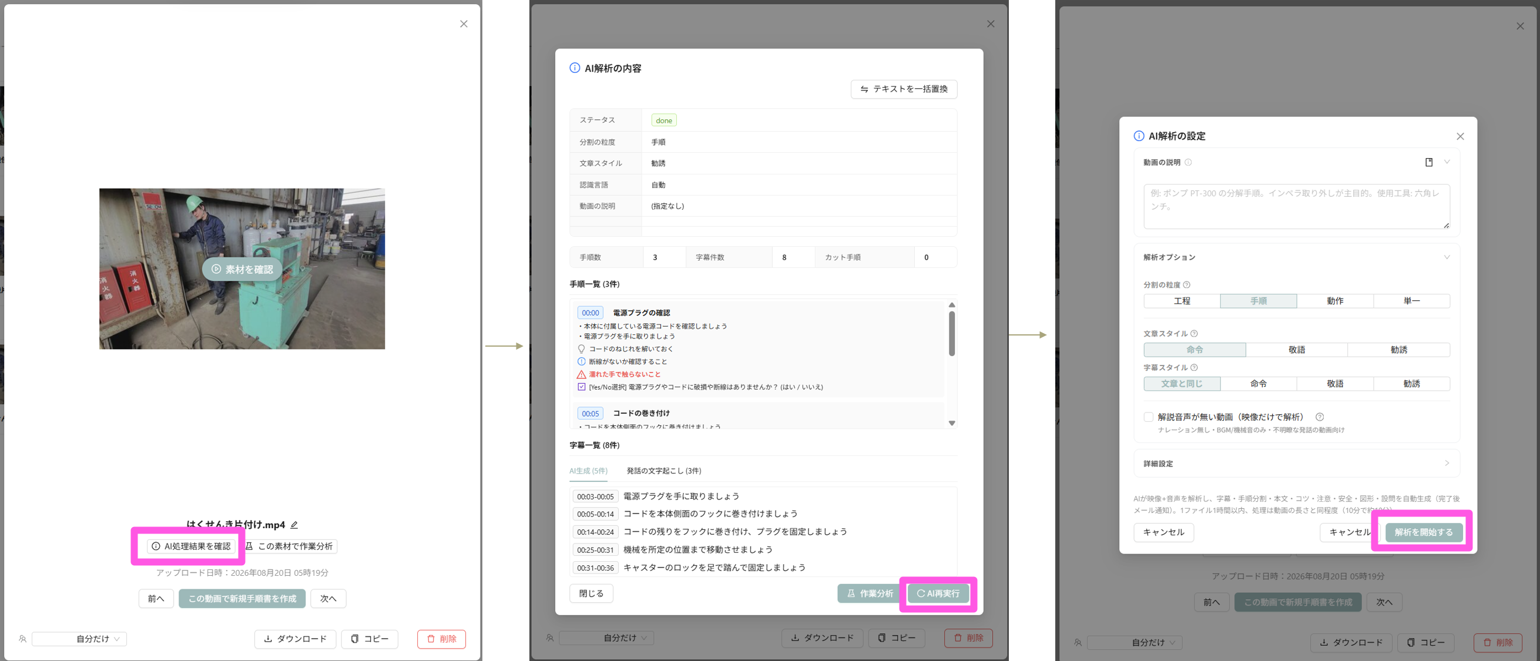Image resolution: width=1540 pixels, height=661 pixels.
Task: Select 手順 under 分割の粒度
Action: coord(1259,301)
